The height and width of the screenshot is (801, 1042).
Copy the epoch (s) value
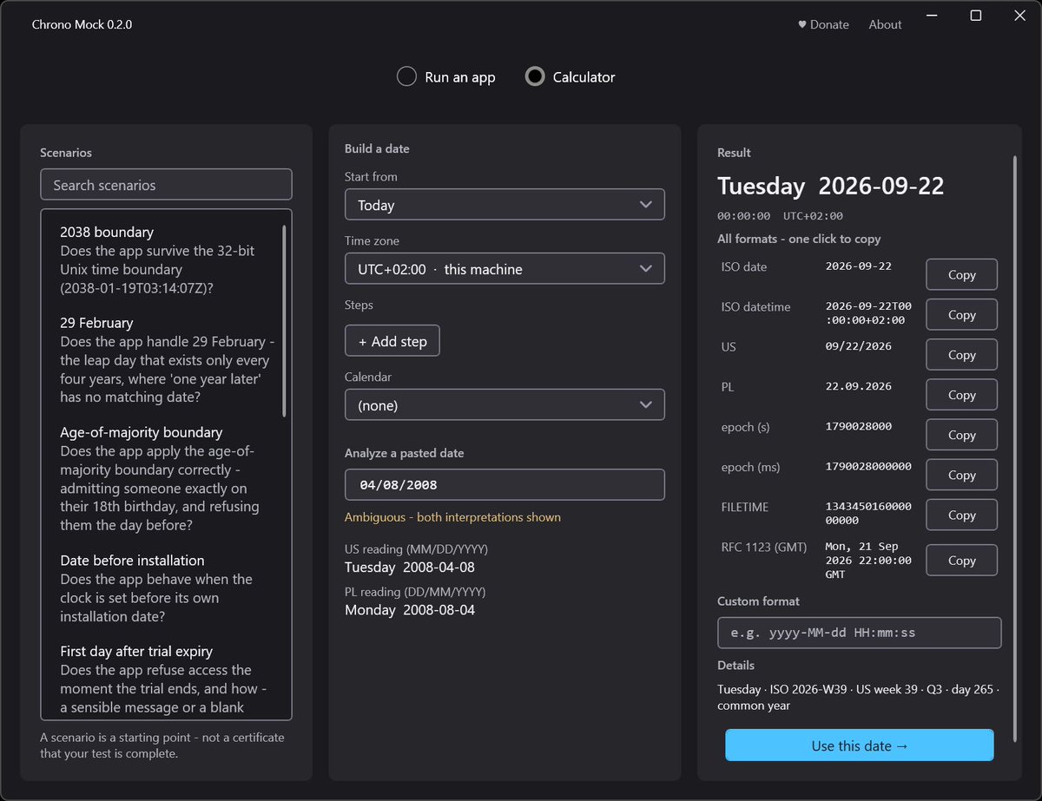tap(961, 434)
